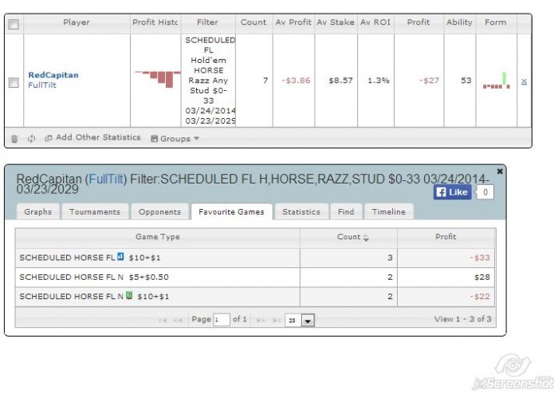Select the Favourite Games tab

232,212
